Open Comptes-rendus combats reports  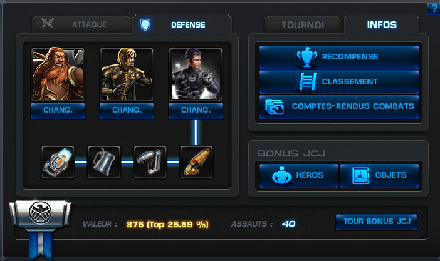tap(339, 107)
